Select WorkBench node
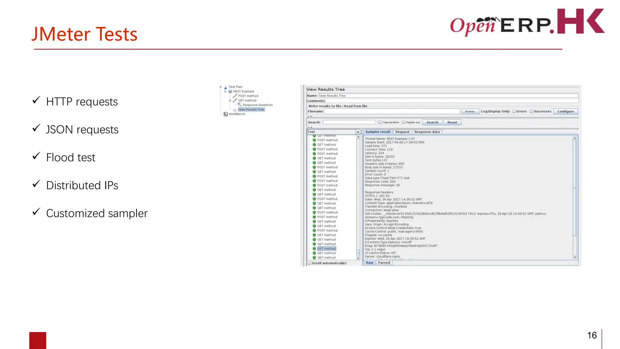Viewport: 620px width, 349px height. click(x=237, y=114)
